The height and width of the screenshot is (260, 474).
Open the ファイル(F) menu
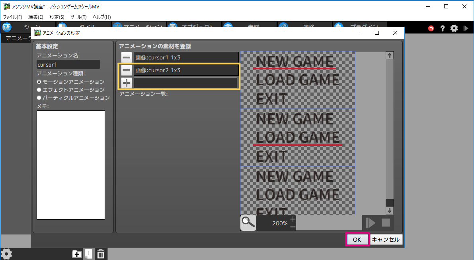[x=13, y=17]
